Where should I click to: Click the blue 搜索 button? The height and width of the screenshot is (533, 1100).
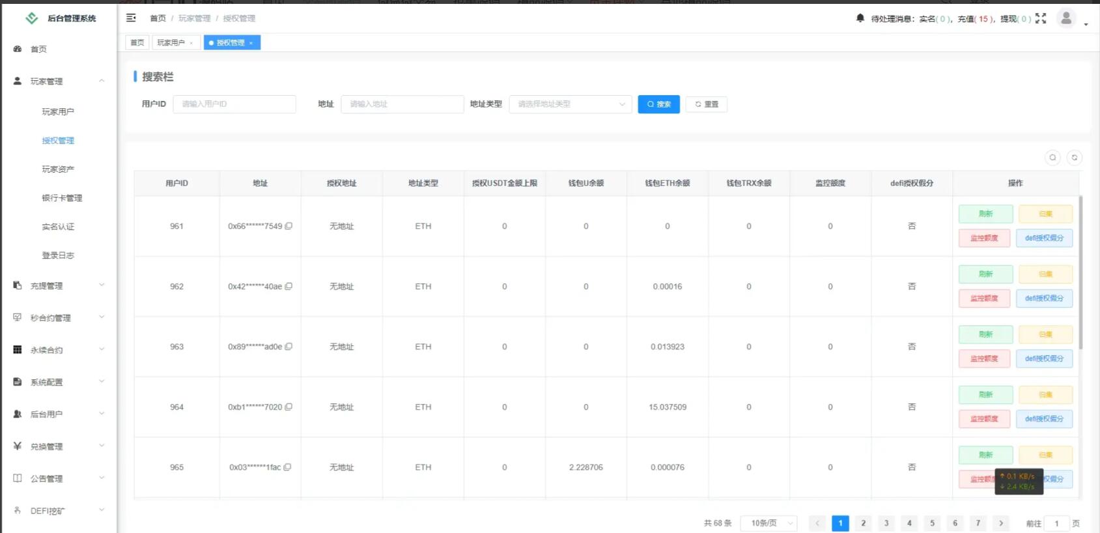pos(658,104)
